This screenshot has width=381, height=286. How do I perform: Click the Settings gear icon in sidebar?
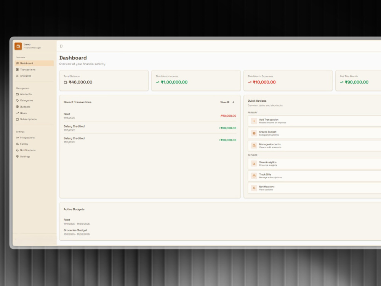[x=17, y=157]
